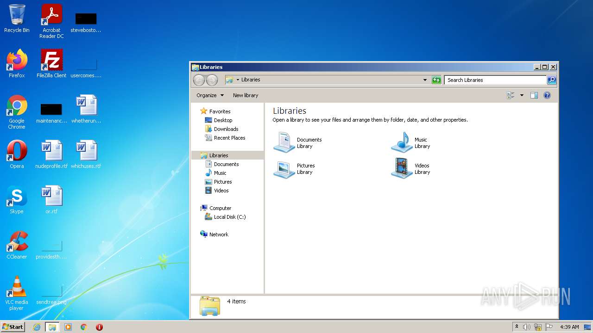Select the whetherun... Word document
Image resolution: width=593 pixels, height=333 pixels.
pos(86,109)
